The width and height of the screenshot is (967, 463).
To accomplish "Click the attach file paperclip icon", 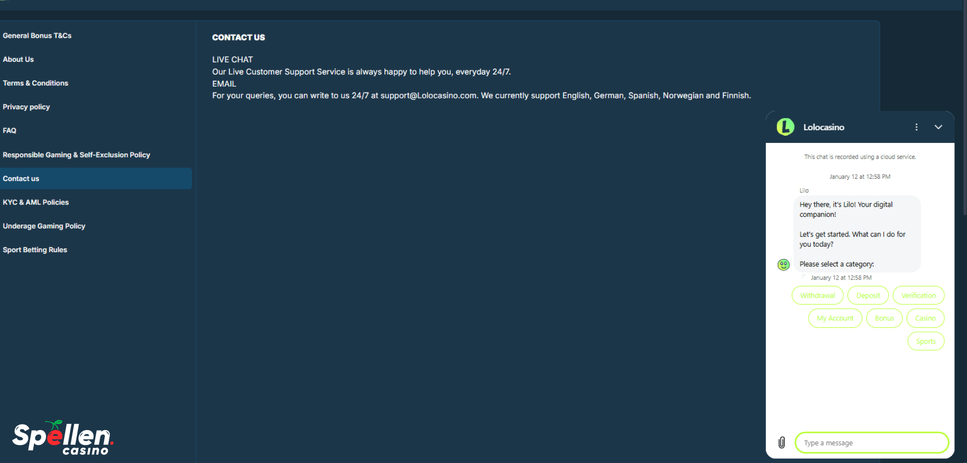I will [782, 443].
